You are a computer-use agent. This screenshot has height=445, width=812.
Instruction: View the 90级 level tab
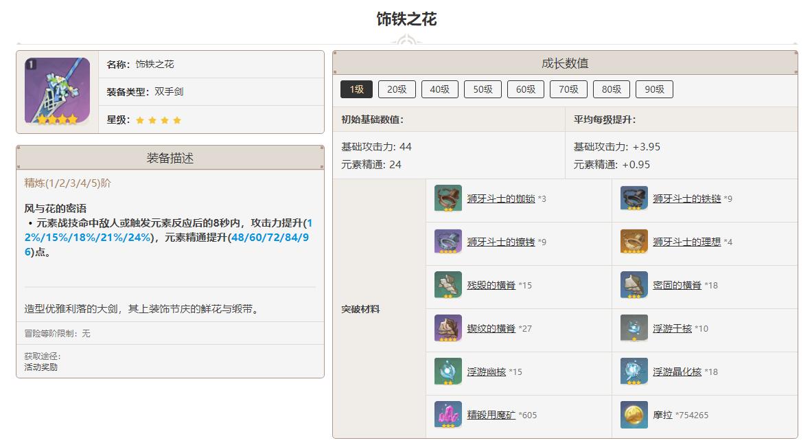[655, 89]
